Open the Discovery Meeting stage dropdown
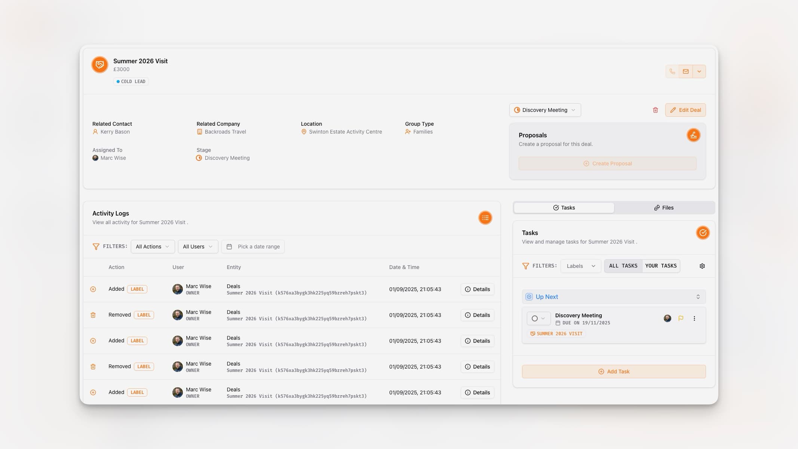 coord(545,110)
